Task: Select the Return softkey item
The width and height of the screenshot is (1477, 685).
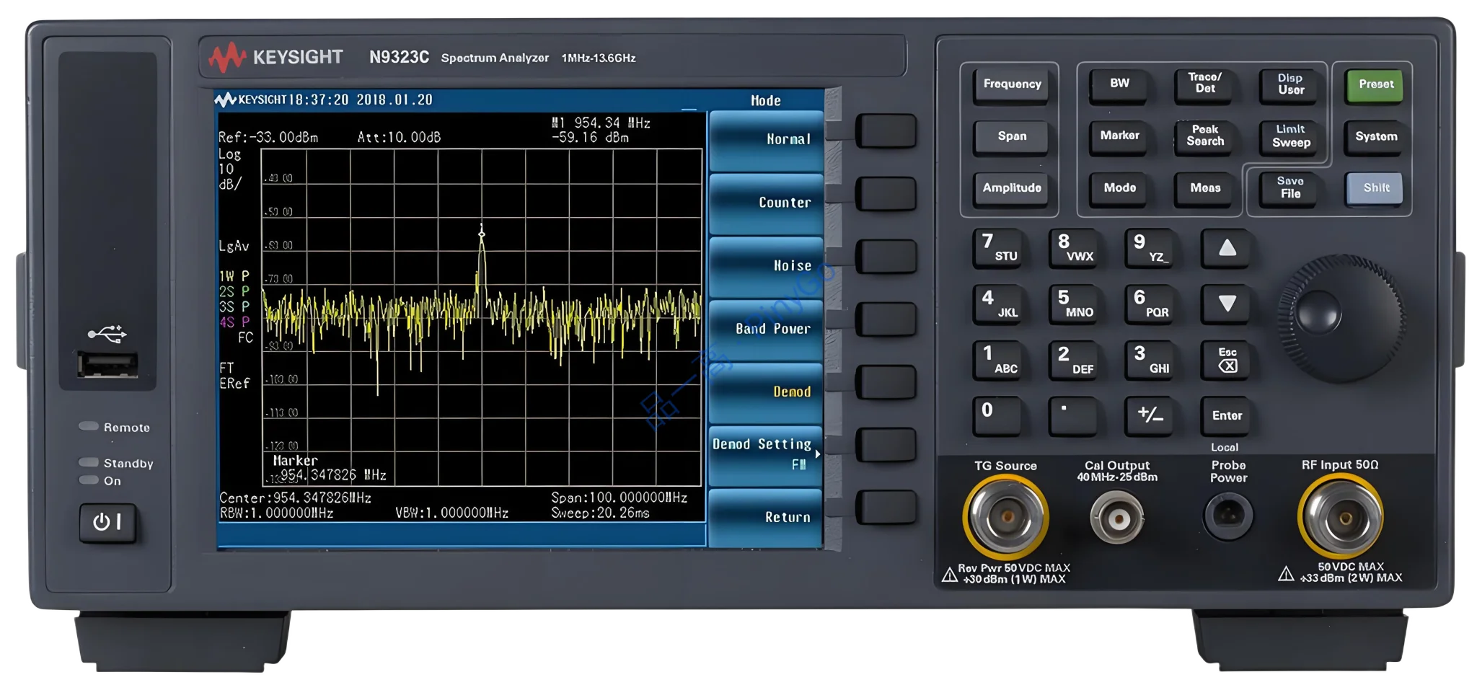Action: click(x=766, y=518)
